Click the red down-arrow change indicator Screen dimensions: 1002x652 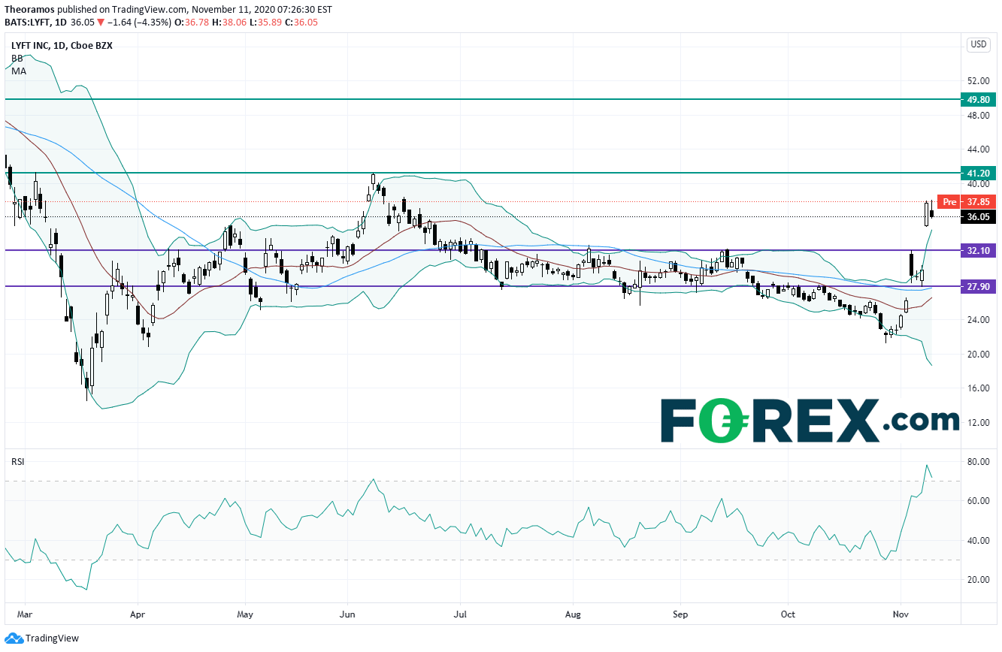[101, 22]
